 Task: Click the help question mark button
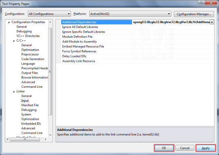click(201, 2)
